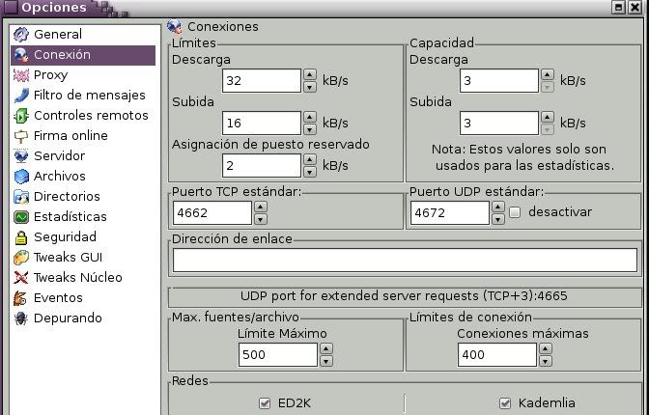Click the Conexiones header icon
This screenshot has height=415, width=649.
175,26
